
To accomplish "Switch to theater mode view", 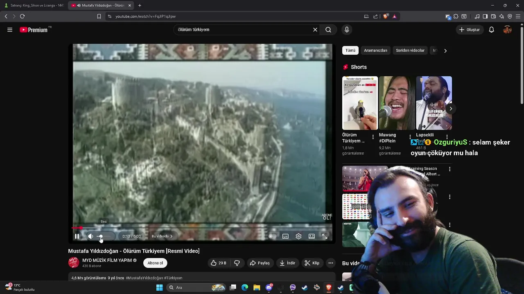I will [x=312, y=236].
